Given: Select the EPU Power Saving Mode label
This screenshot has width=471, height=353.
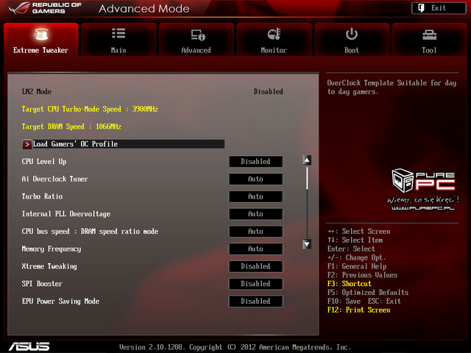Looking at the screenshot, I should (60, 302).
